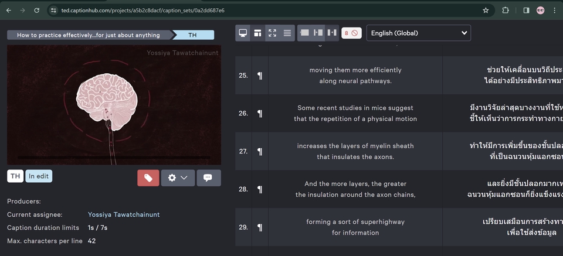Open the comments speech bubble button
563x256 pixels.
tap(209, 178)
